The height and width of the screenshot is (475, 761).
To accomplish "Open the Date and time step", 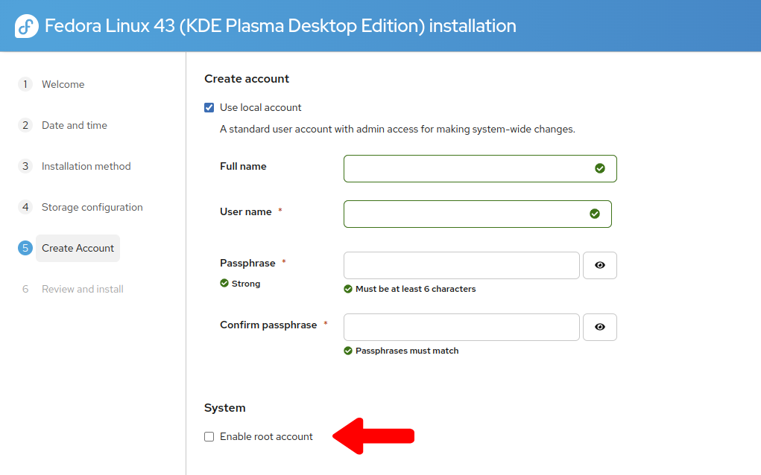I will pos(74,126).
